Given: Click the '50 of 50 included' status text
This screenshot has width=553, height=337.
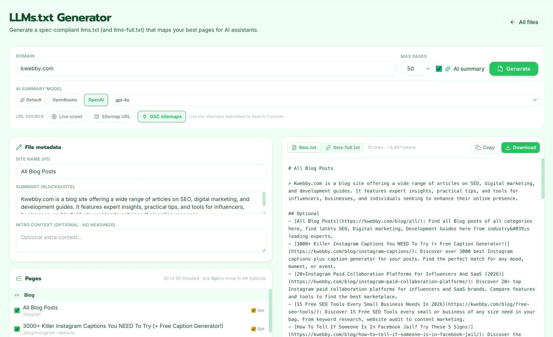Looking at the screenshot, I should click(181, 278).
